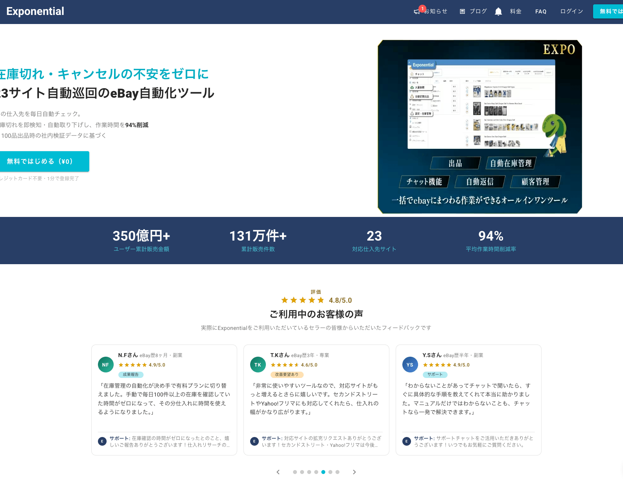The width and height of the screenshot is (623, 487).
Task: Click the support E avatar in T.K's card
Action: pos(254,441)
